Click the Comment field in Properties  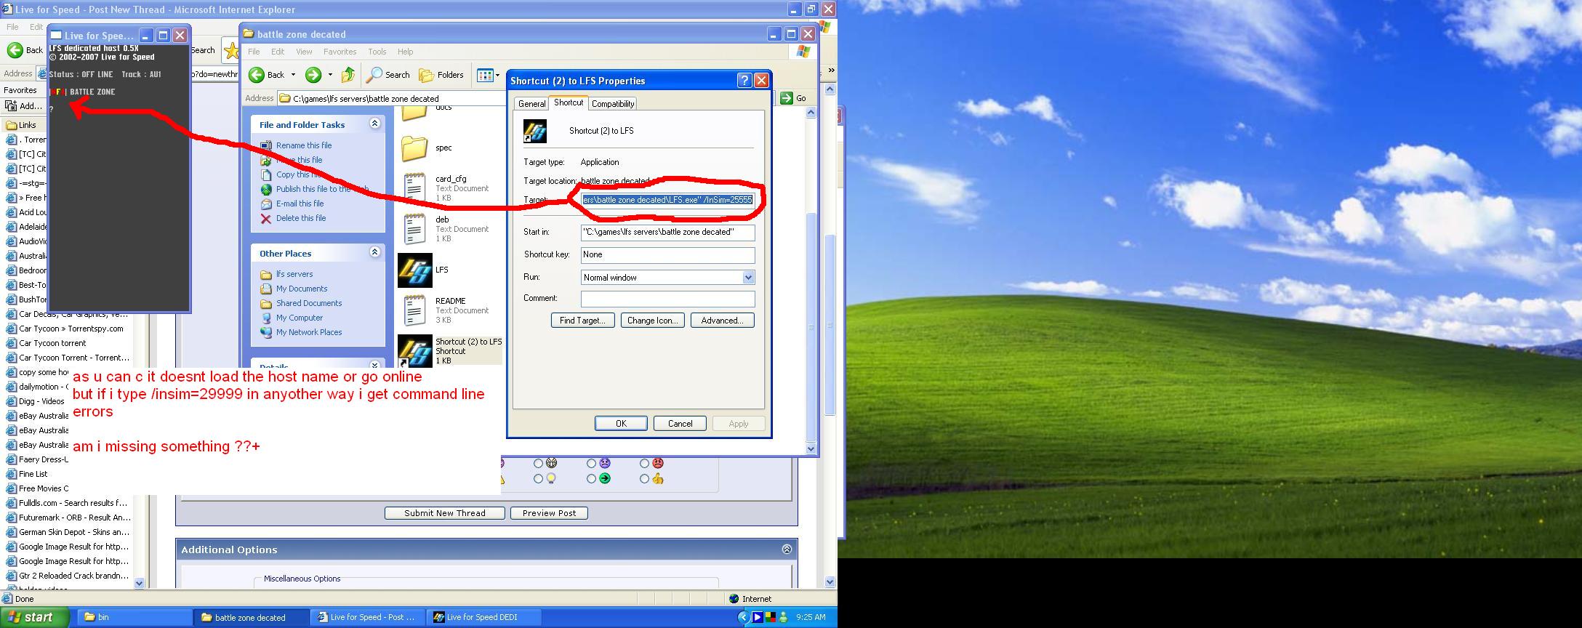pyautogui.click(x=667, y=299)
